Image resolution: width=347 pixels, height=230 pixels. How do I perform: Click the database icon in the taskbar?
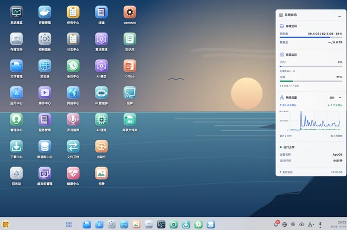(211, 225)
